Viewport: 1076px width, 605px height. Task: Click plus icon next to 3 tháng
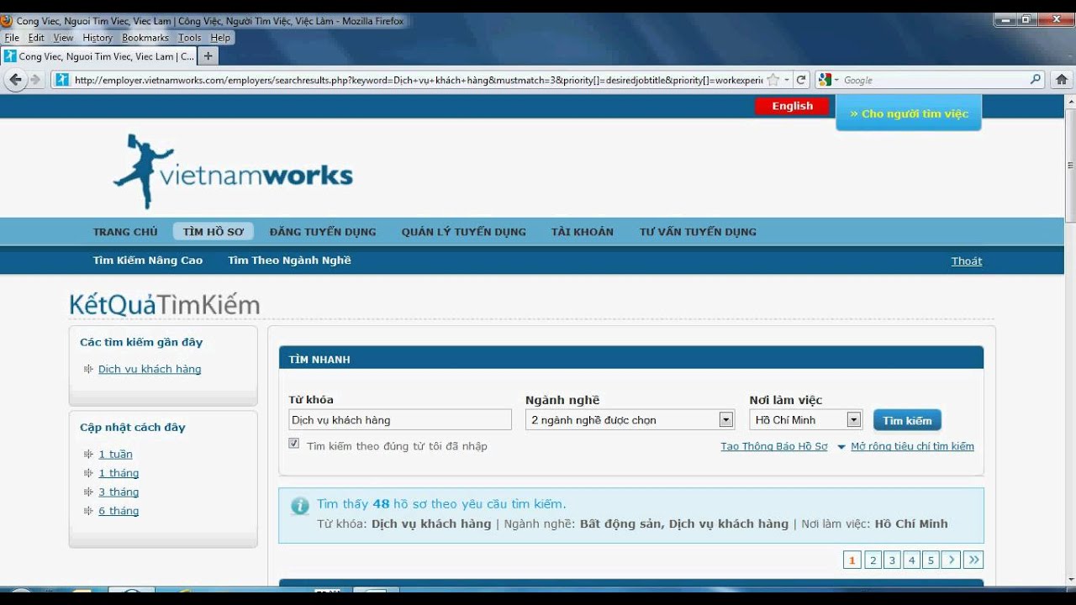tap(88, 492)
